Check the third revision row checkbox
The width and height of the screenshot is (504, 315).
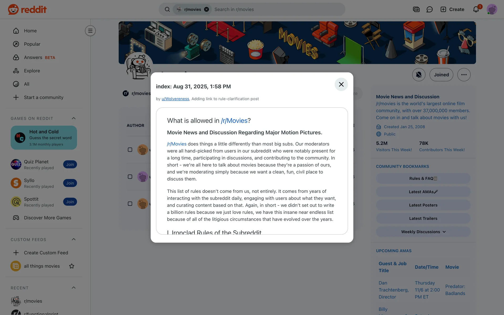pos(130,204)
